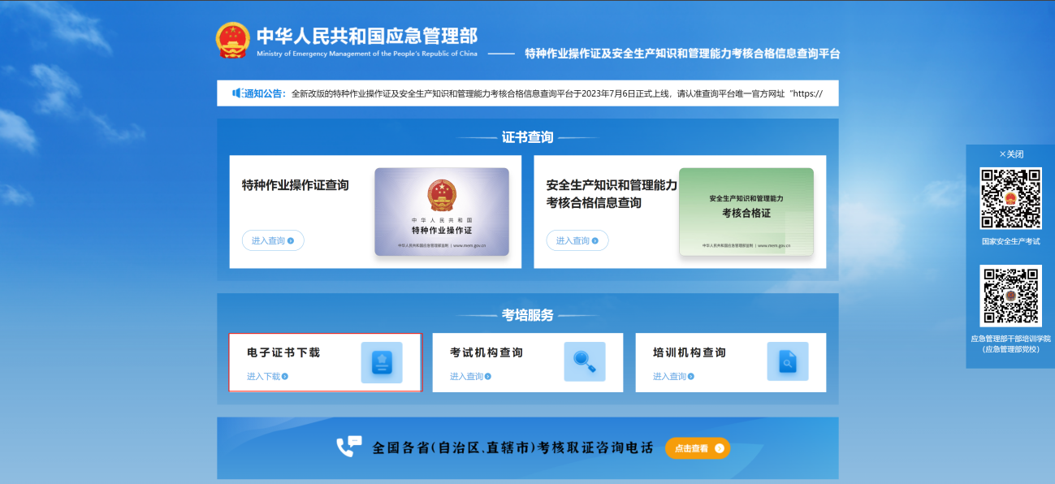
Task: Click 进入查询 under 特种作业操作证查询
Action: (x=273, y=240)
